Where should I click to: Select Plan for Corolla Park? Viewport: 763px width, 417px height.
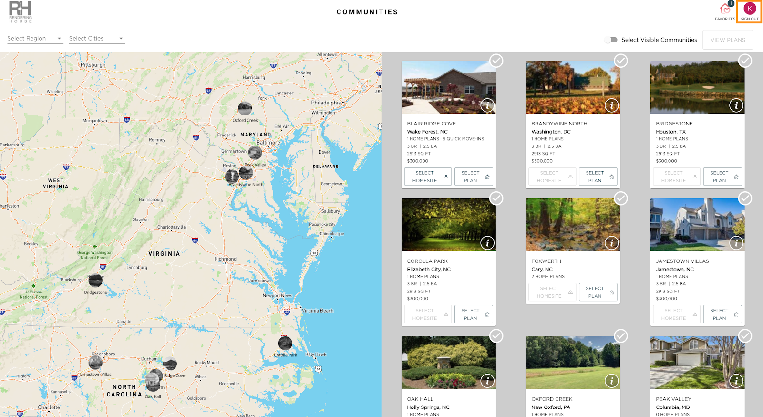tap(474, 314)
